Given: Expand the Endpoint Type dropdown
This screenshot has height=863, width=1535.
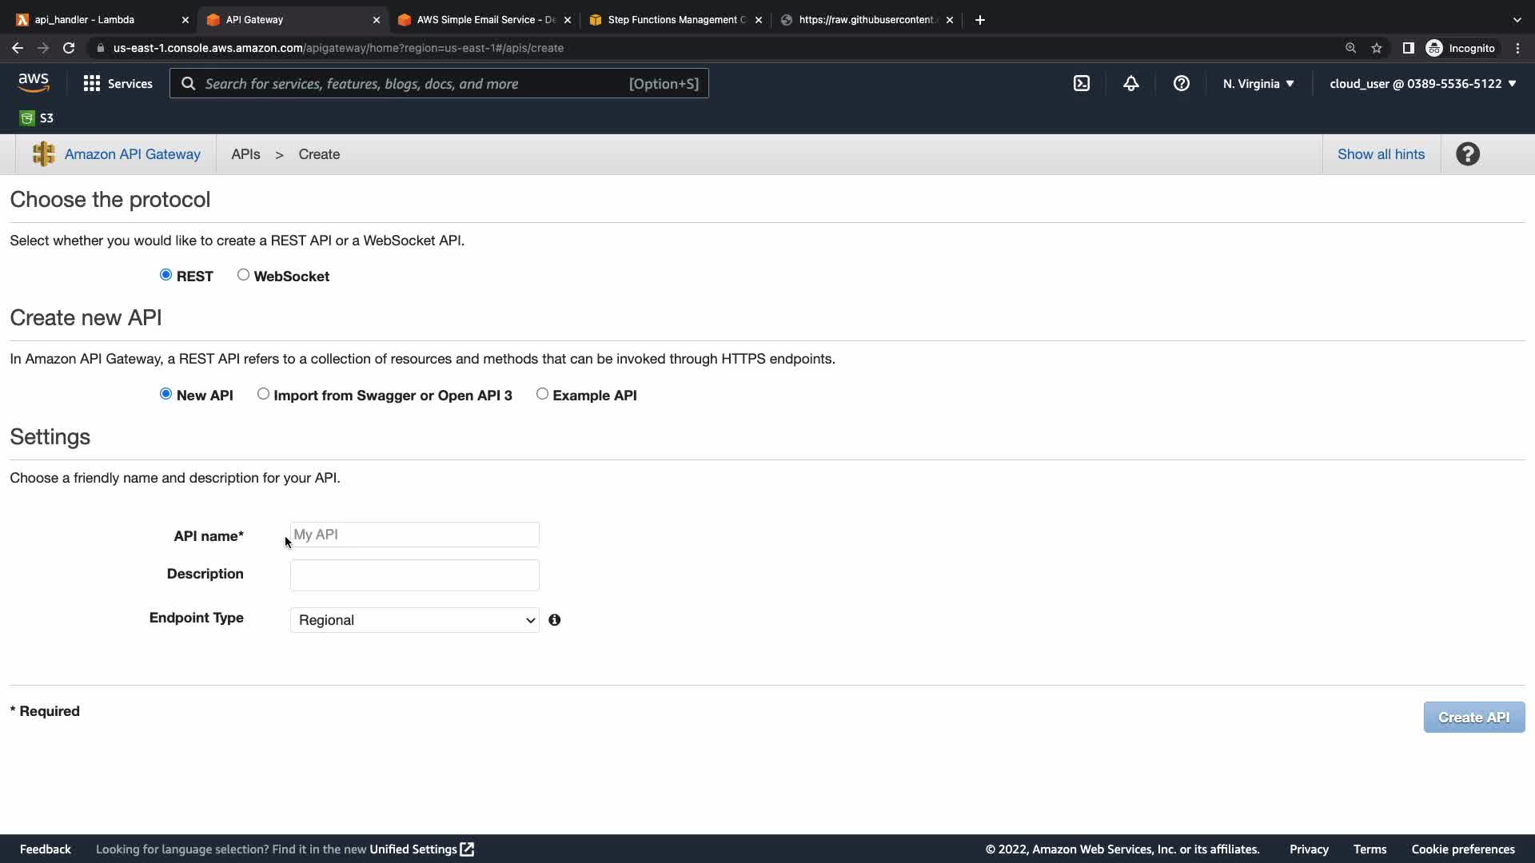Looking at the screenshot, I should 414,620.
